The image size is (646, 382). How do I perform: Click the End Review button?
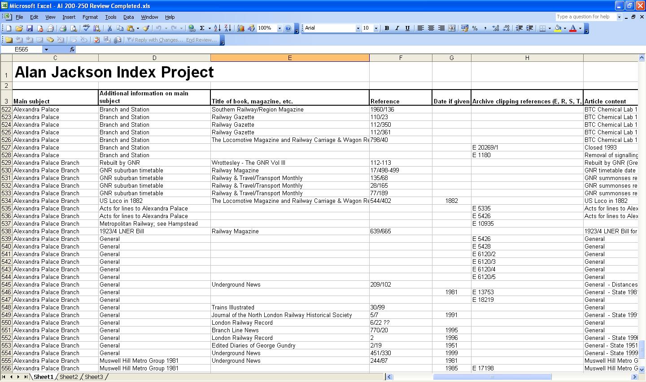point(201,39)
